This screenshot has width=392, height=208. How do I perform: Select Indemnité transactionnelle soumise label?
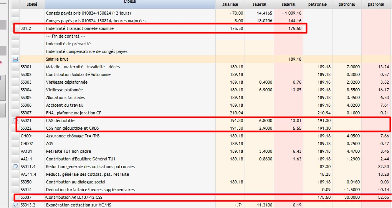click(x=80, y=28)
